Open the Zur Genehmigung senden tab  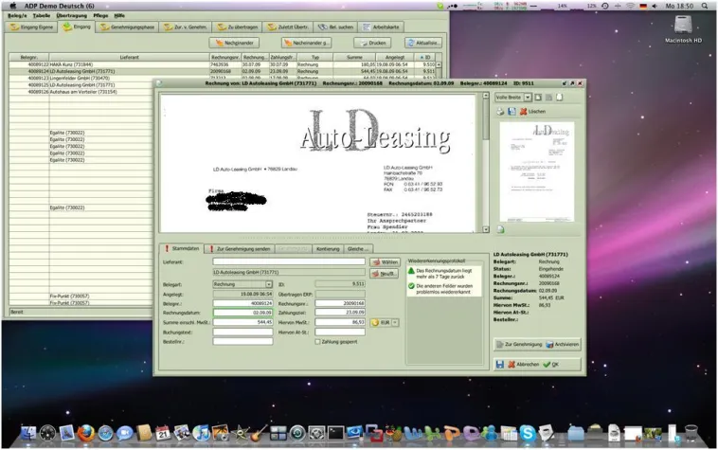240,248
